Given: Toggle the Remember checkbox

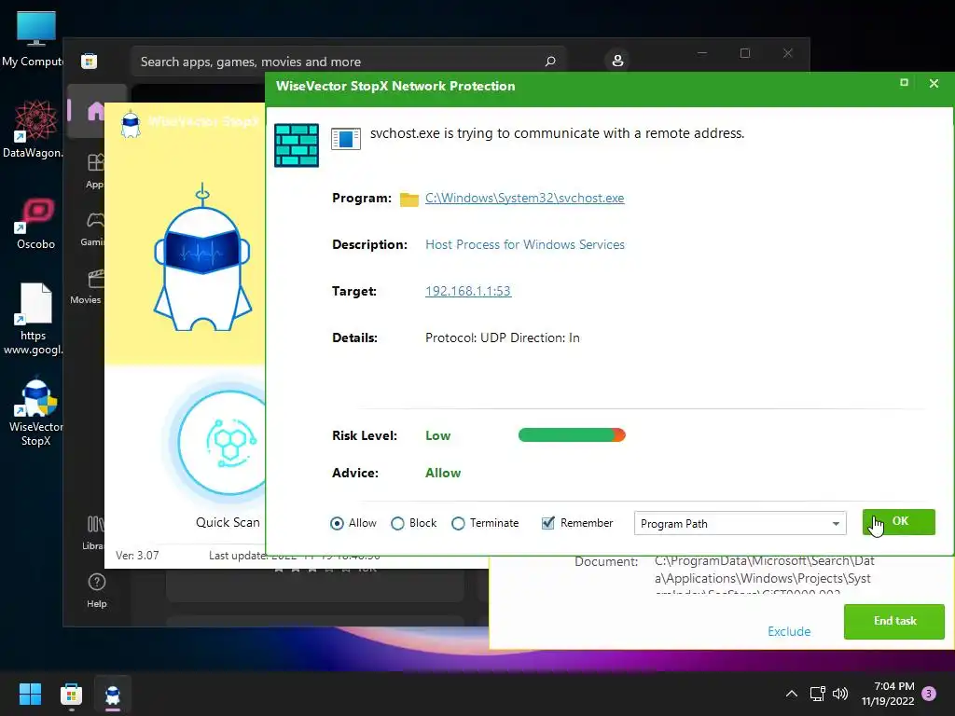Looking at the screenshot, I should 548,523.
